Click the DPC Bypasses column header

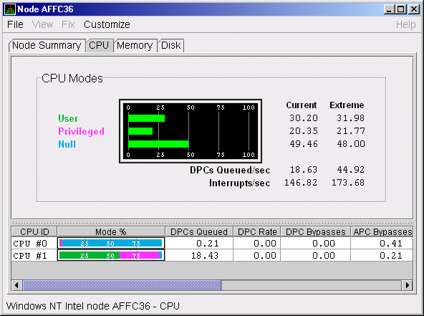(x=316, y=232)
